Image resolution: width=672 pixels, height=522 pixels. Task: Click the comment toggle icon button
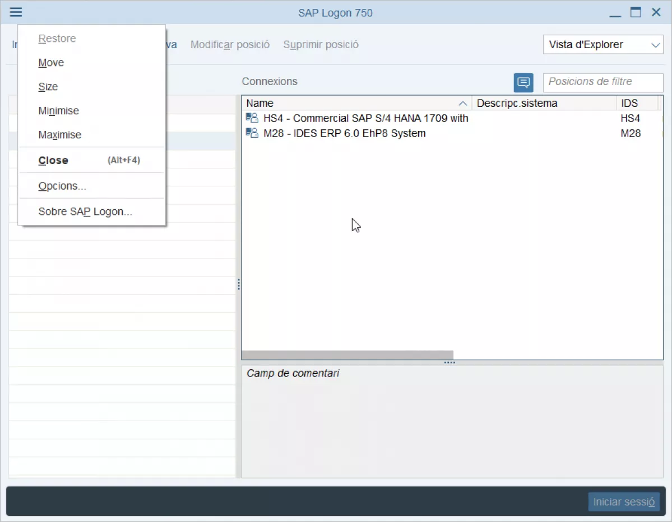point(523,82)
